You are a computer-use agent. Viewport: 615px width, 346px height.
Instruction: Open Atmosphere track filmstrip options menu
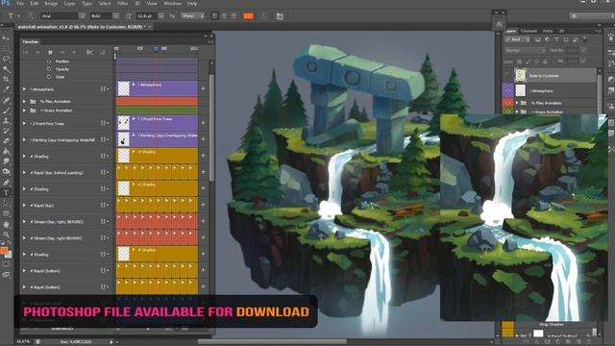(x=105, y=89)
